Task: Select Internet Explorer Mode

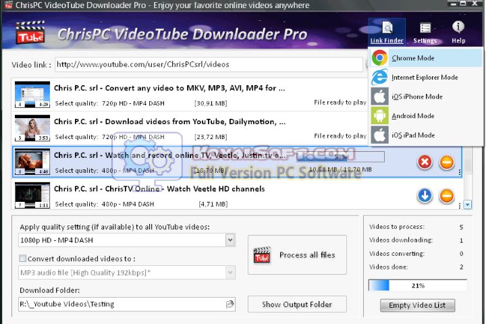Action: coord(427,77)
